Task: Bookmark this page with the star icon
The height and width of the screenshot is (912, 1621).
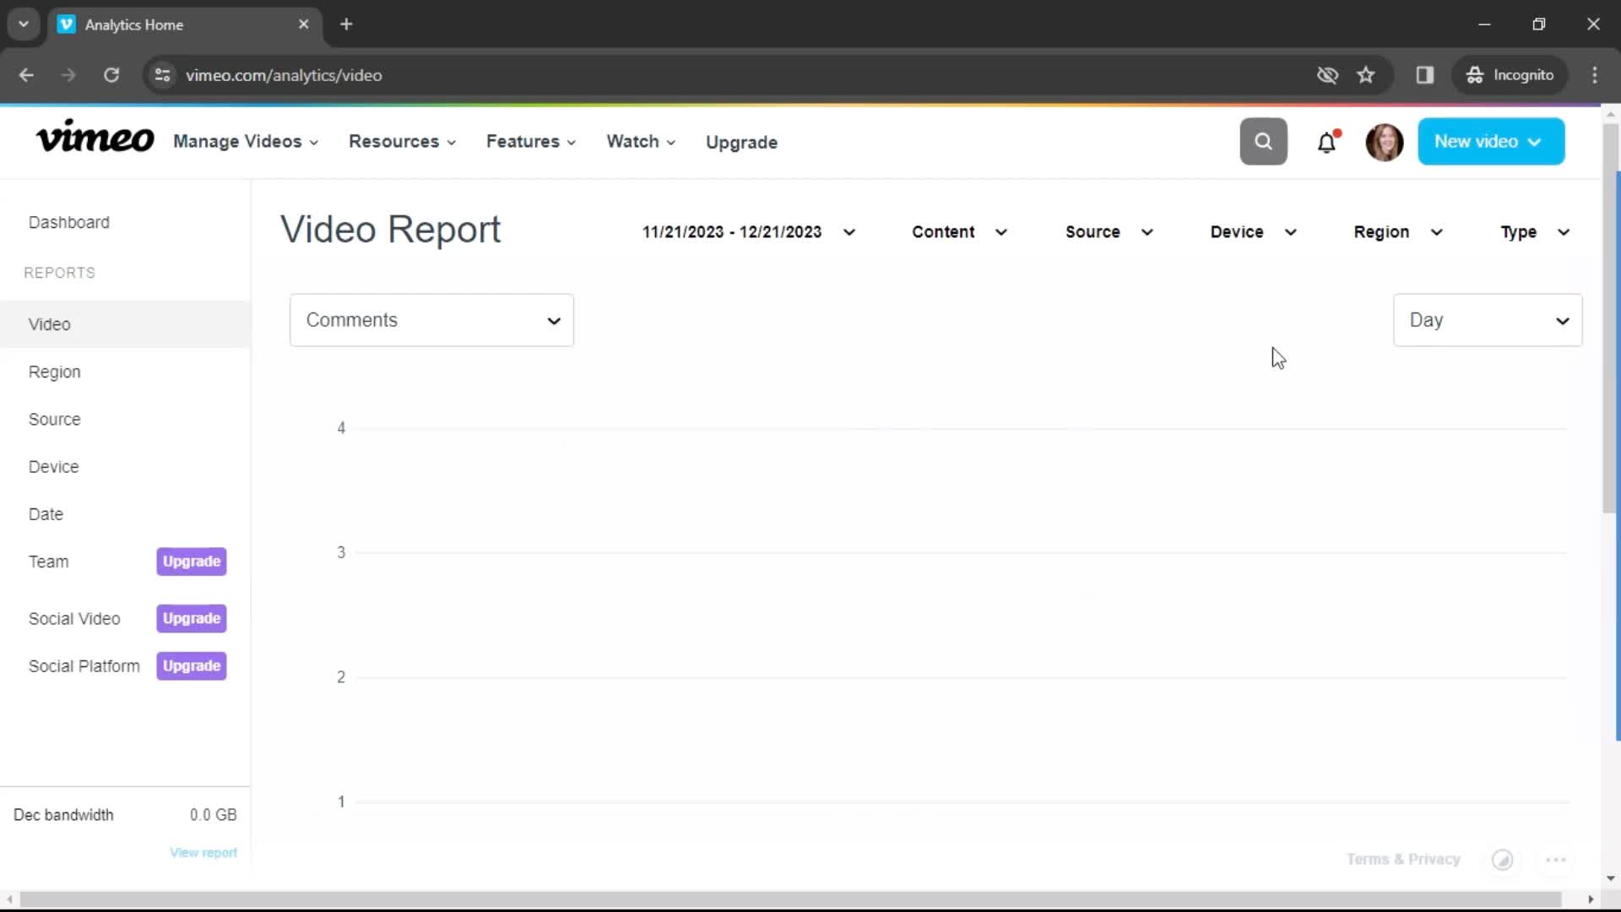Action: click(x=1366, y=75)
